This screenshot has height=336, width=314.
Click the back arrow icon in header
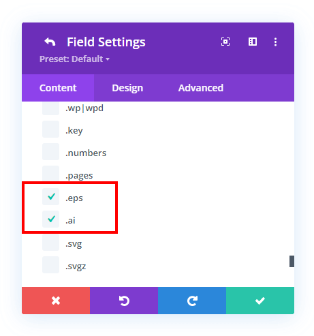click(50, 42)
